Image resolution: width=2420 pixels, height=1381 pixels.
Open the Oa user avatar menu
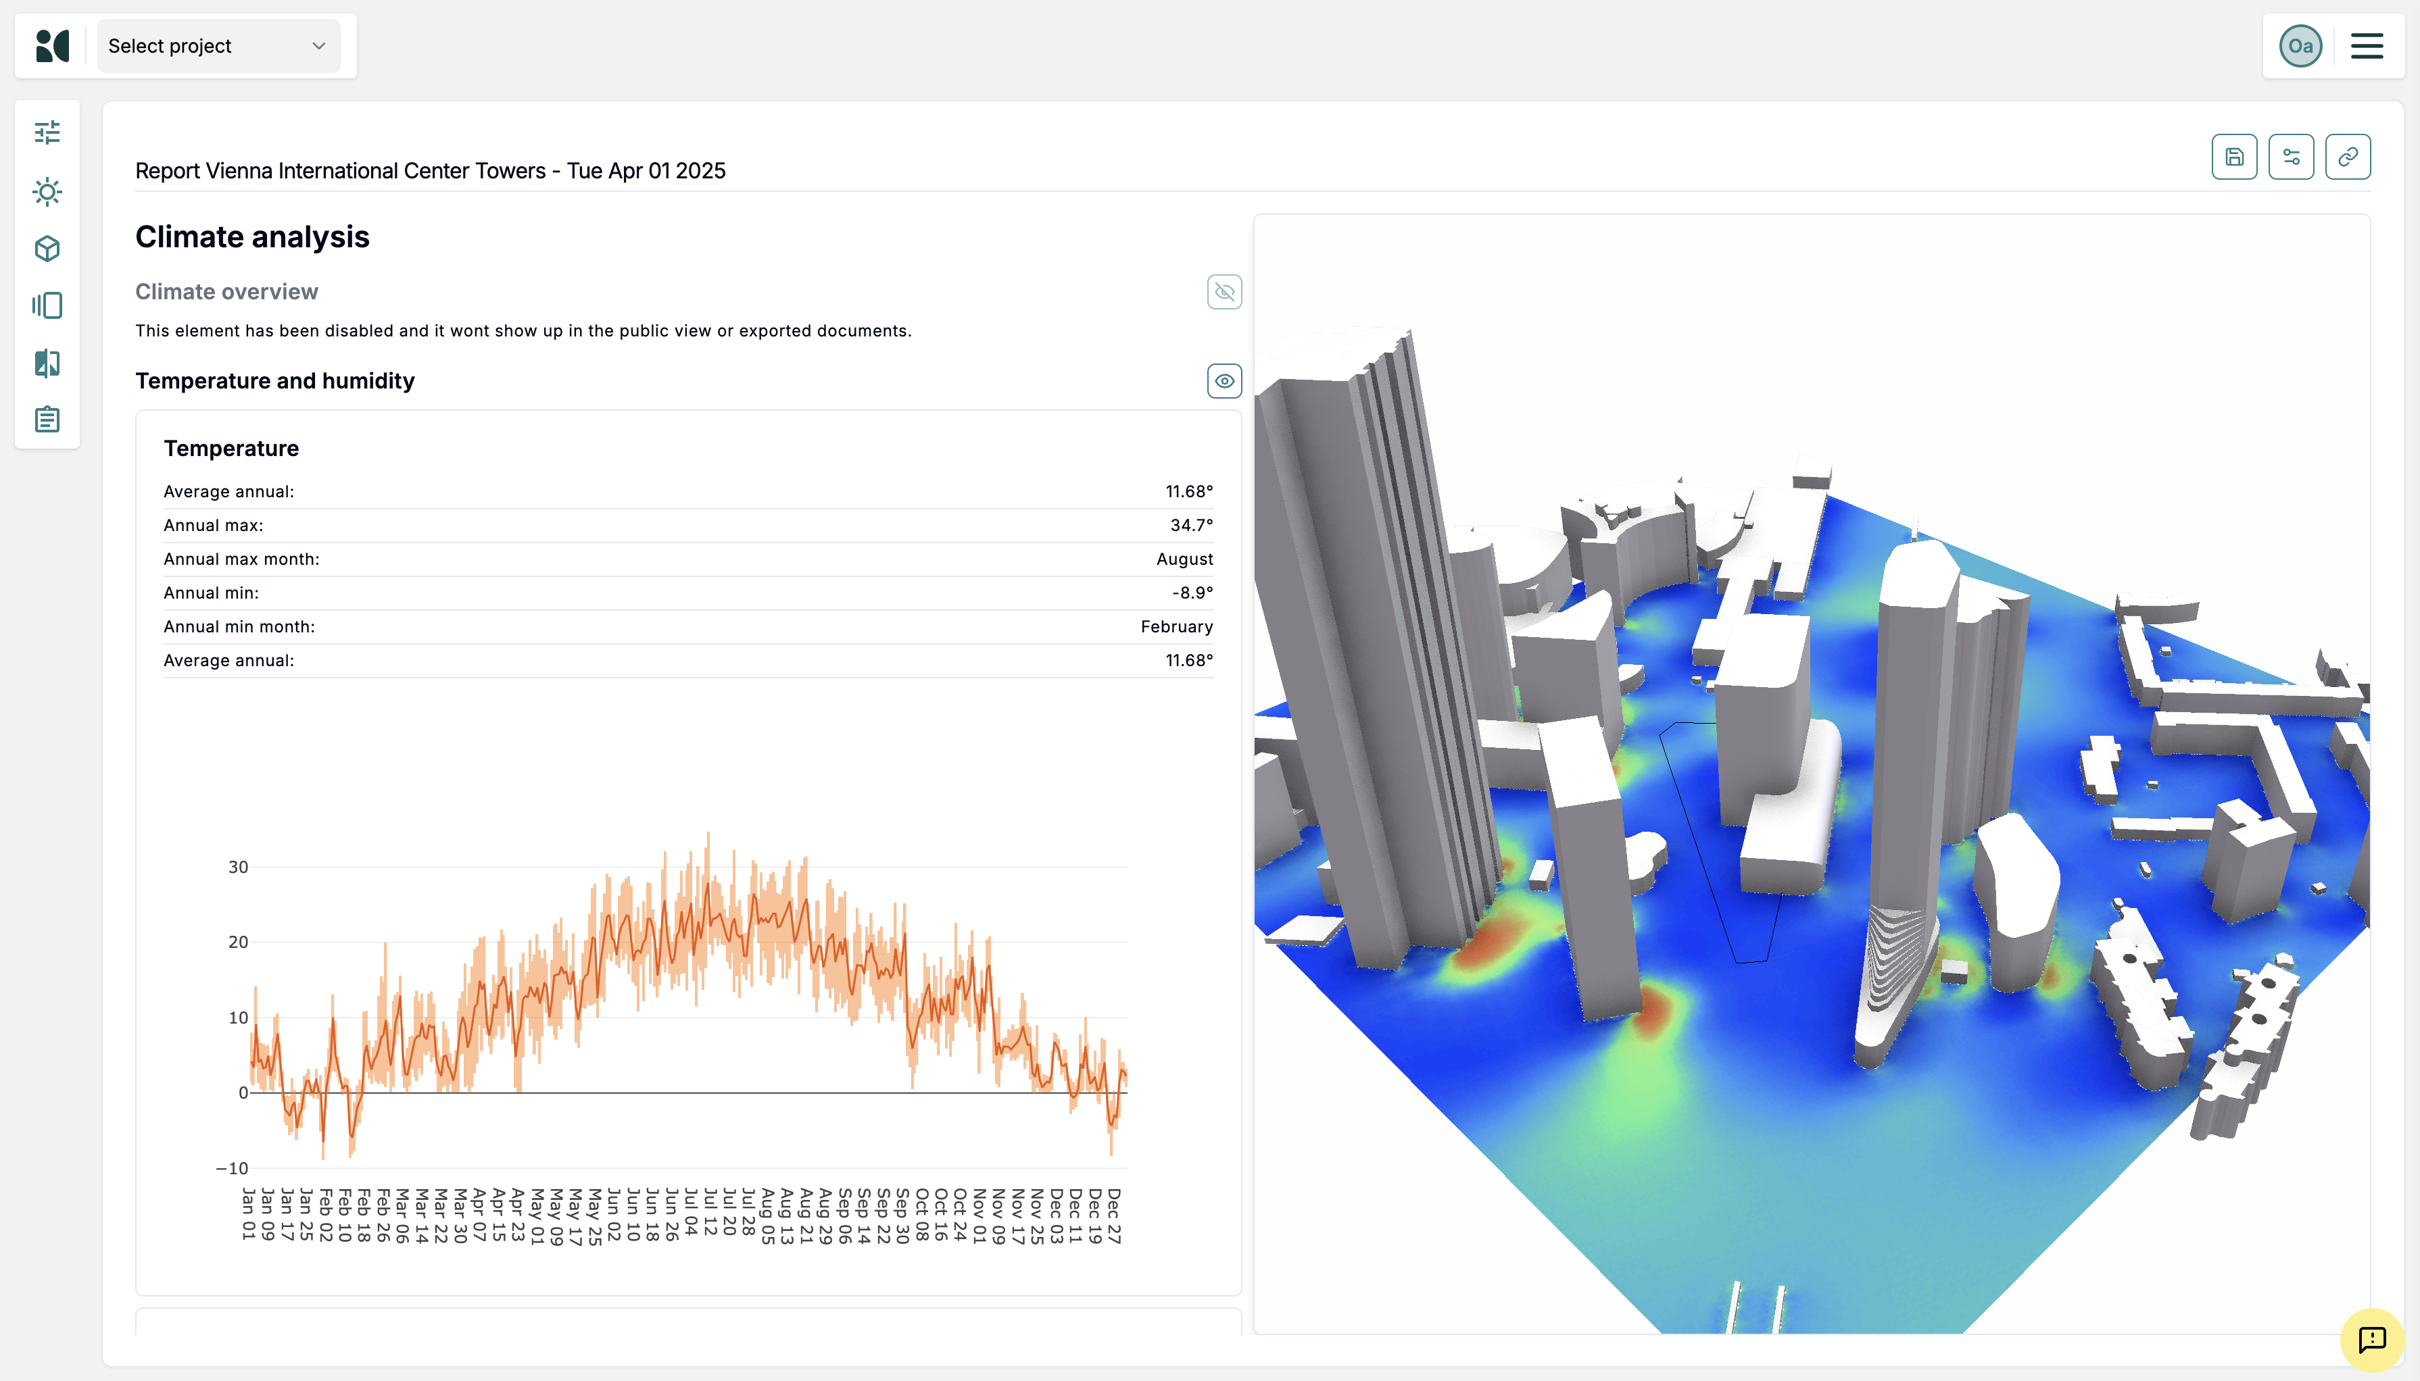pos(2300,45)
